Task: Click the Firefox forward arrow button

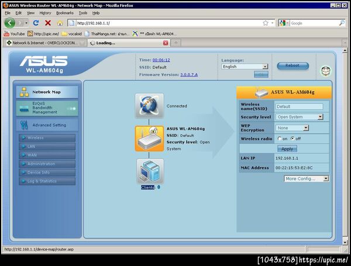Action: click(x=20, y=23)
